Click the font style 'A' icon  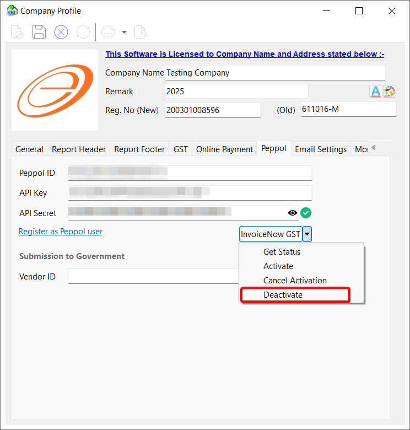click(x=375, y=92)
